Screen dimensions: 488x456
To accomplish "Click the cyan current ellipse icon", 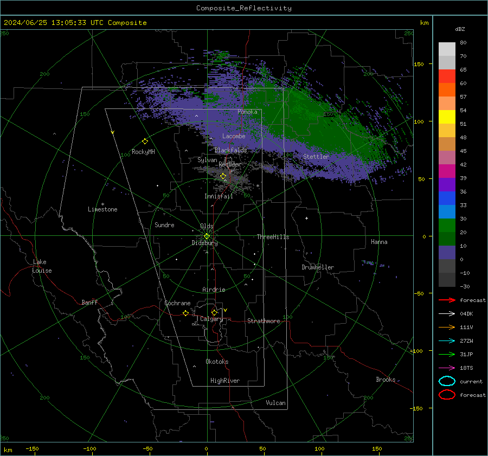I will (447, 381).
